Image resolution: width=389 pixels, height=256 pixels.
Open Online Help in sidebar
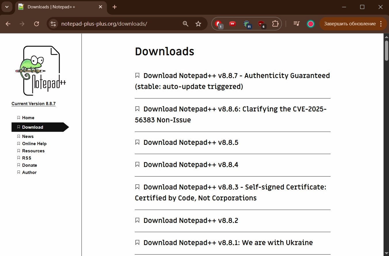click(34, 143)
